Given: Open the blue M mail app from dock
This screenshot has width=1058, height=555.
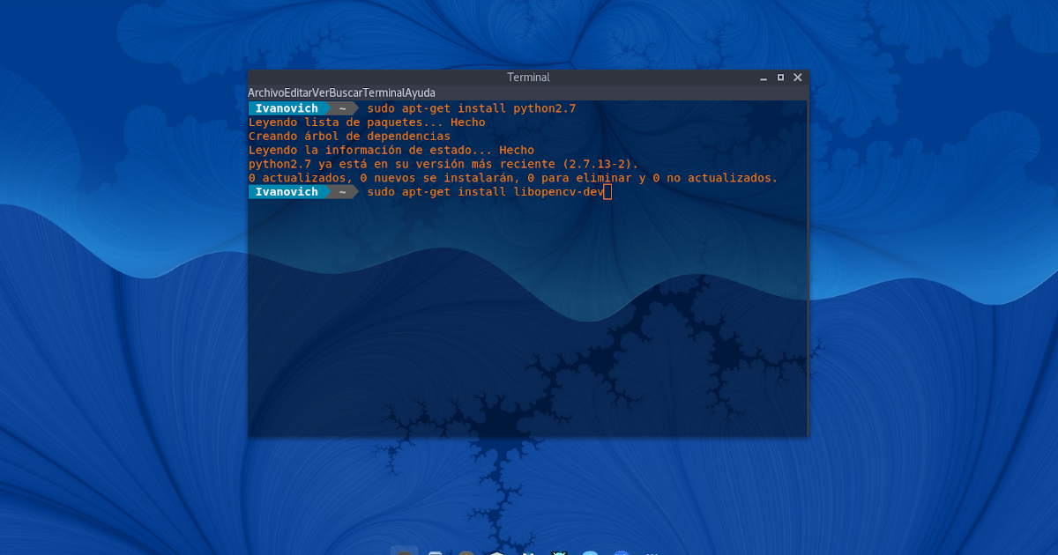Looking at the screenshot, I should [527, 551].
